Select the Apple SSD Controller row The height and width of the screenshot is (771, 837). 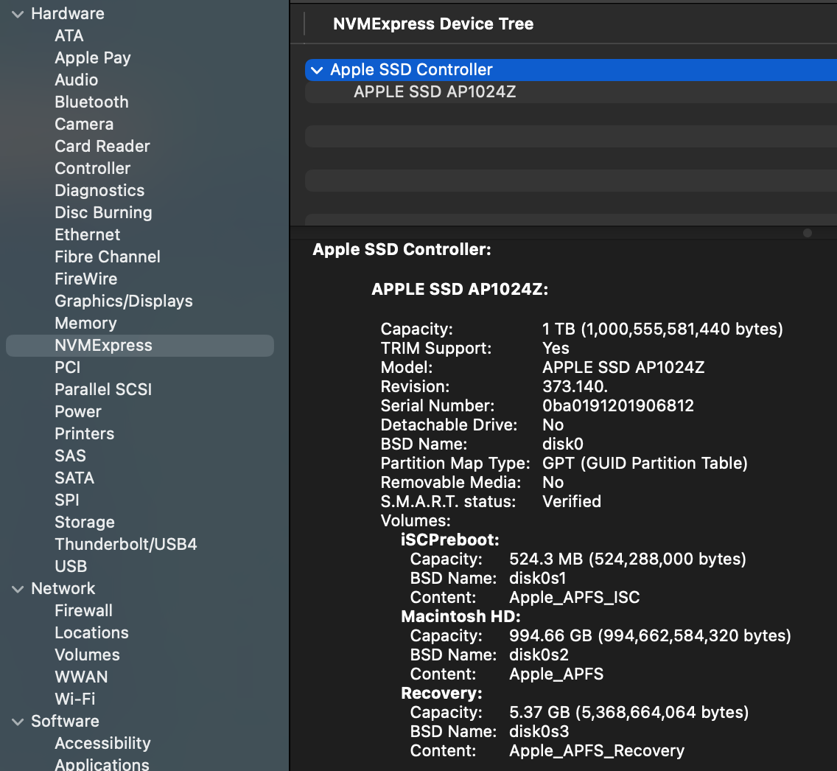tap(516, 70)
